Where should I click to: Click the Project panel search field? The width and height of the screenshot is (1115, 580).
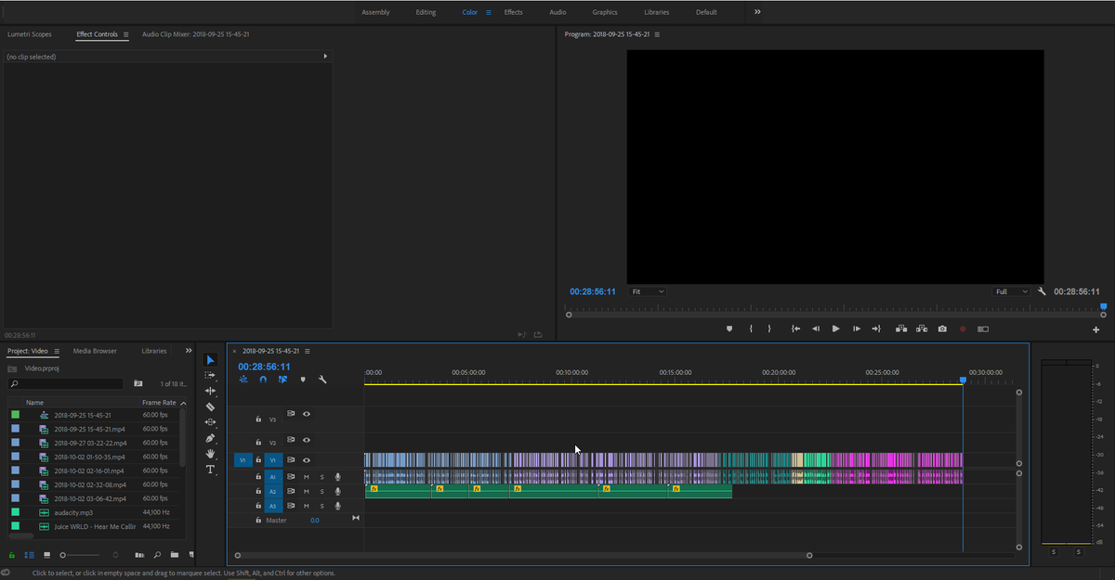(65, 383)
